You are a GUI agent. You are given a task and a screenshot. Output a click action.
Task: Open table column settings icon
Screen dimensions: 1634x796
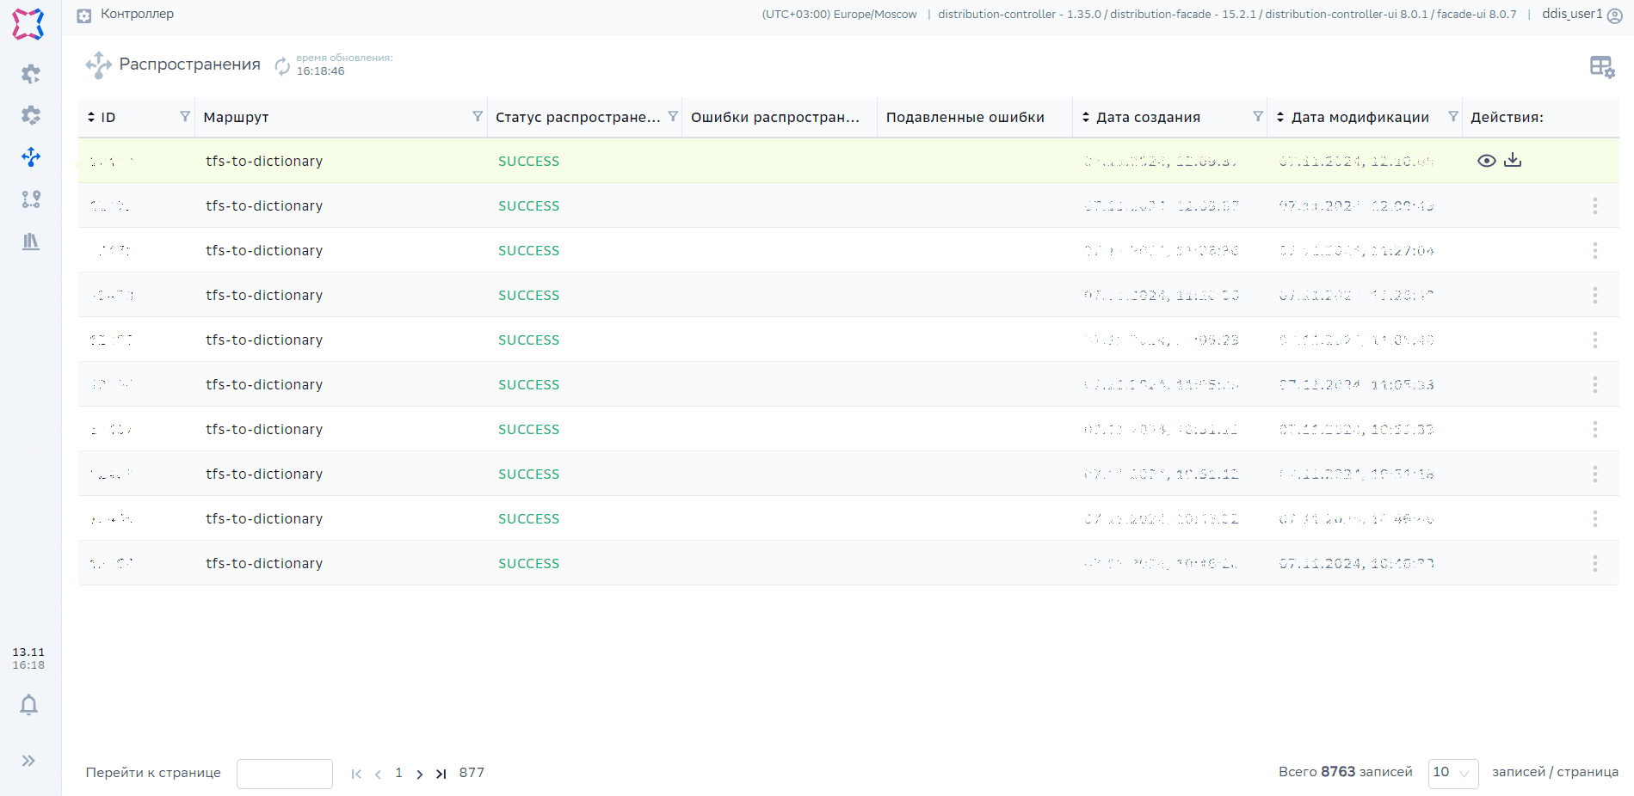pos(1601,66)
